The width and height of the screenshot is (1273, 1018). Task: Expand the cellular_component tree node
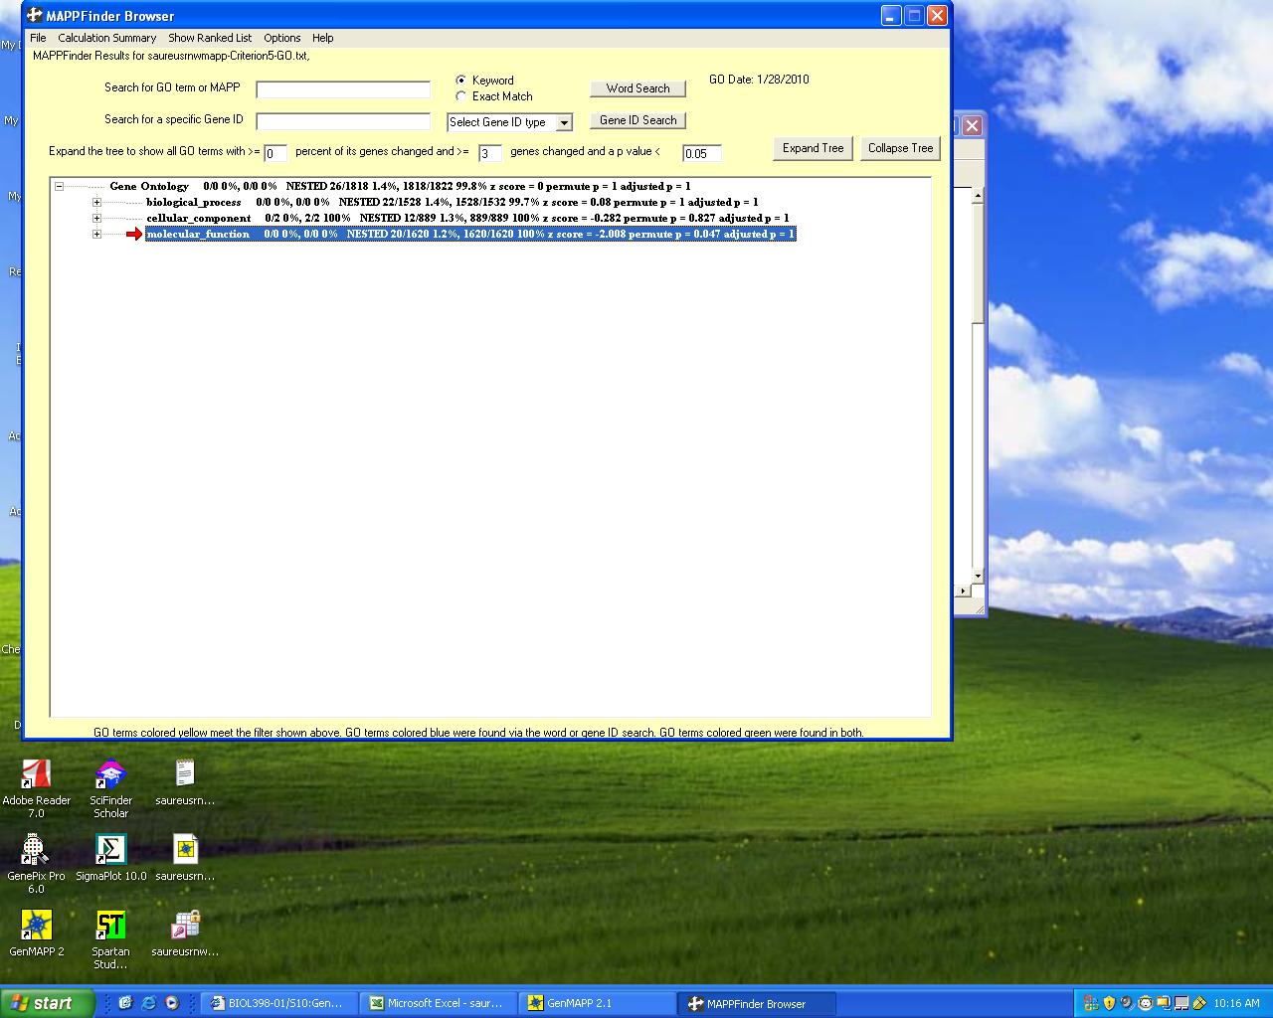(96, 218)
